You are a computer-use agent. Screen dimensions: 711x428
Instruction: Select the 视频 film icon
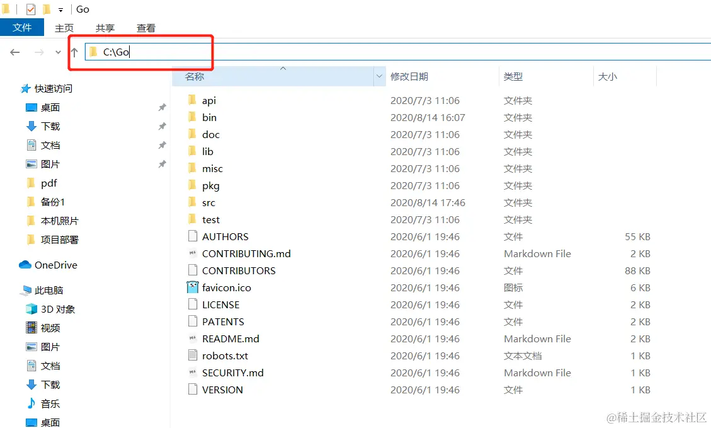pyautogui.click(x=31, y=328)
